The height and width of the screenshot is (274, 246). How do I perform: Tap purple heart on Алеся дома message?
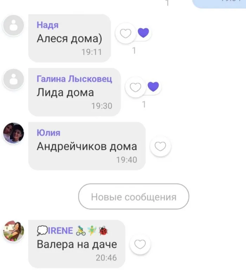pos(143,33)
